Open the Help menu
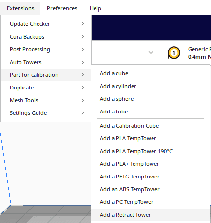Screen dimensions: 211x223 96,8
